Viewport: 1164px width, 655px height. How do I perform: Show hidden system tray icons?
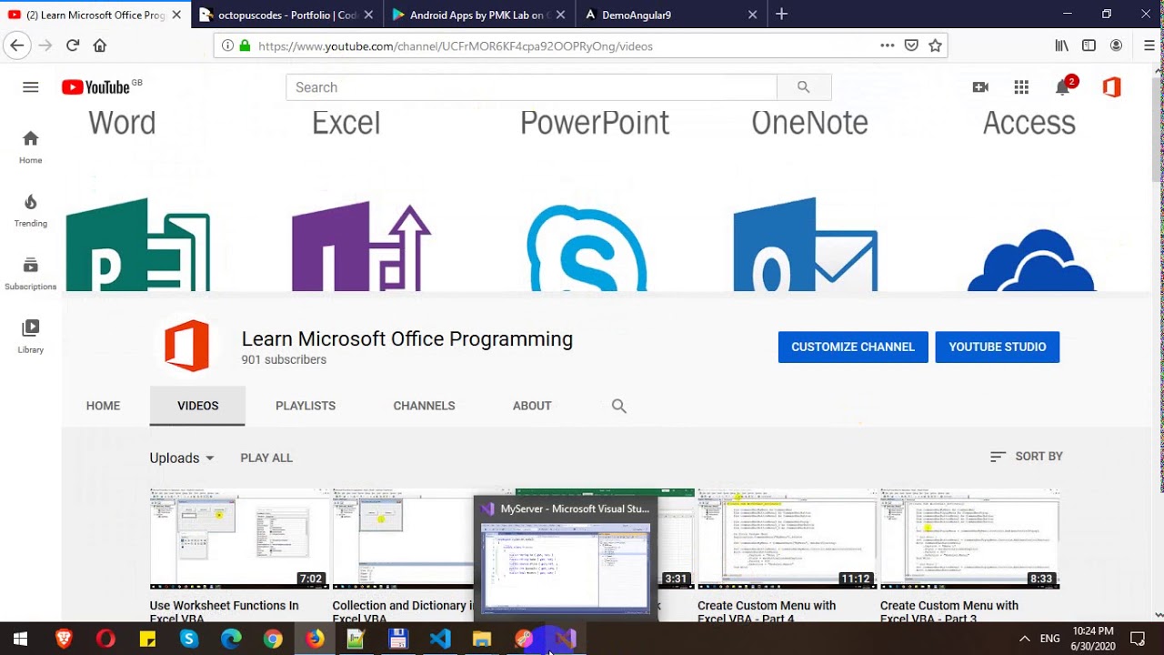(x=1025, y=639)
